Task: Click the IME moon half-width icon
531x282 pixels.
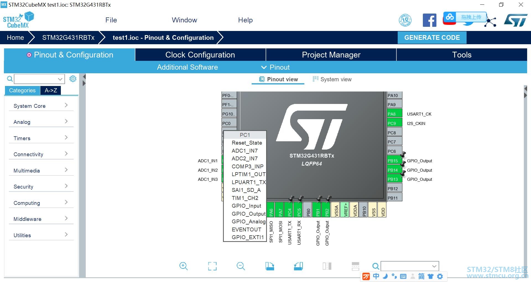Action: point(385,276)
